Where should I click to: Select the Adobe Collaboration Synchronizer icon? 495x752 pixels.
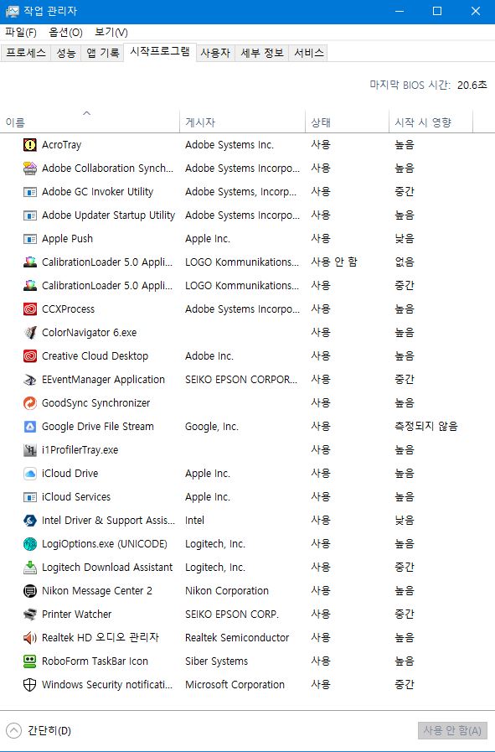pyautogui.click(x=29, y=169)
